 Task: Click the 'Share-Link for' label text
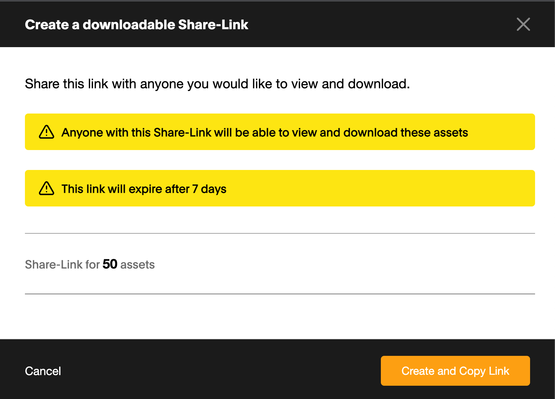click(62, 265)
